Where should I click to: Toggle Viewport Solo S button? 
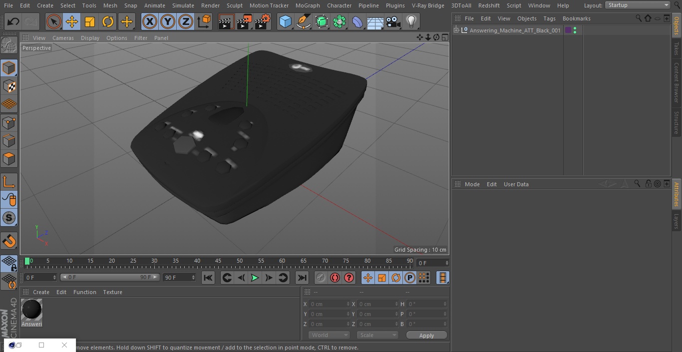click(9, 218)
